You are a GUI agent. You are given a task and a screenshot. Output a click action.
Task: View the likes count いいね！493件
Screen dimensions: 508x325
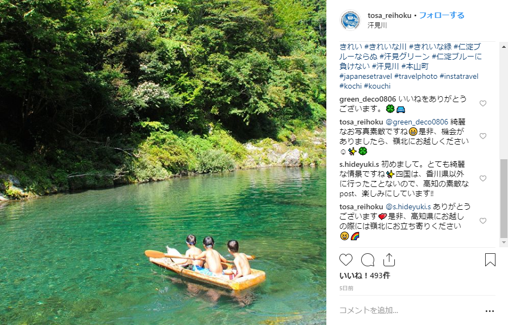click(364, 276)
